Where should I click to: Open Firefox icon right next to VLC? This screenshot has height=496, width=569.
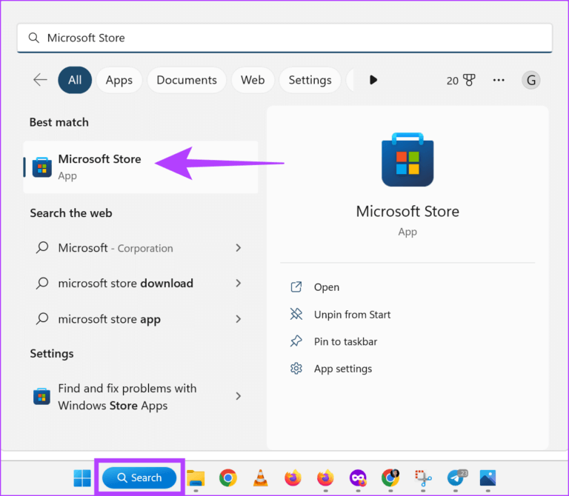293,478
